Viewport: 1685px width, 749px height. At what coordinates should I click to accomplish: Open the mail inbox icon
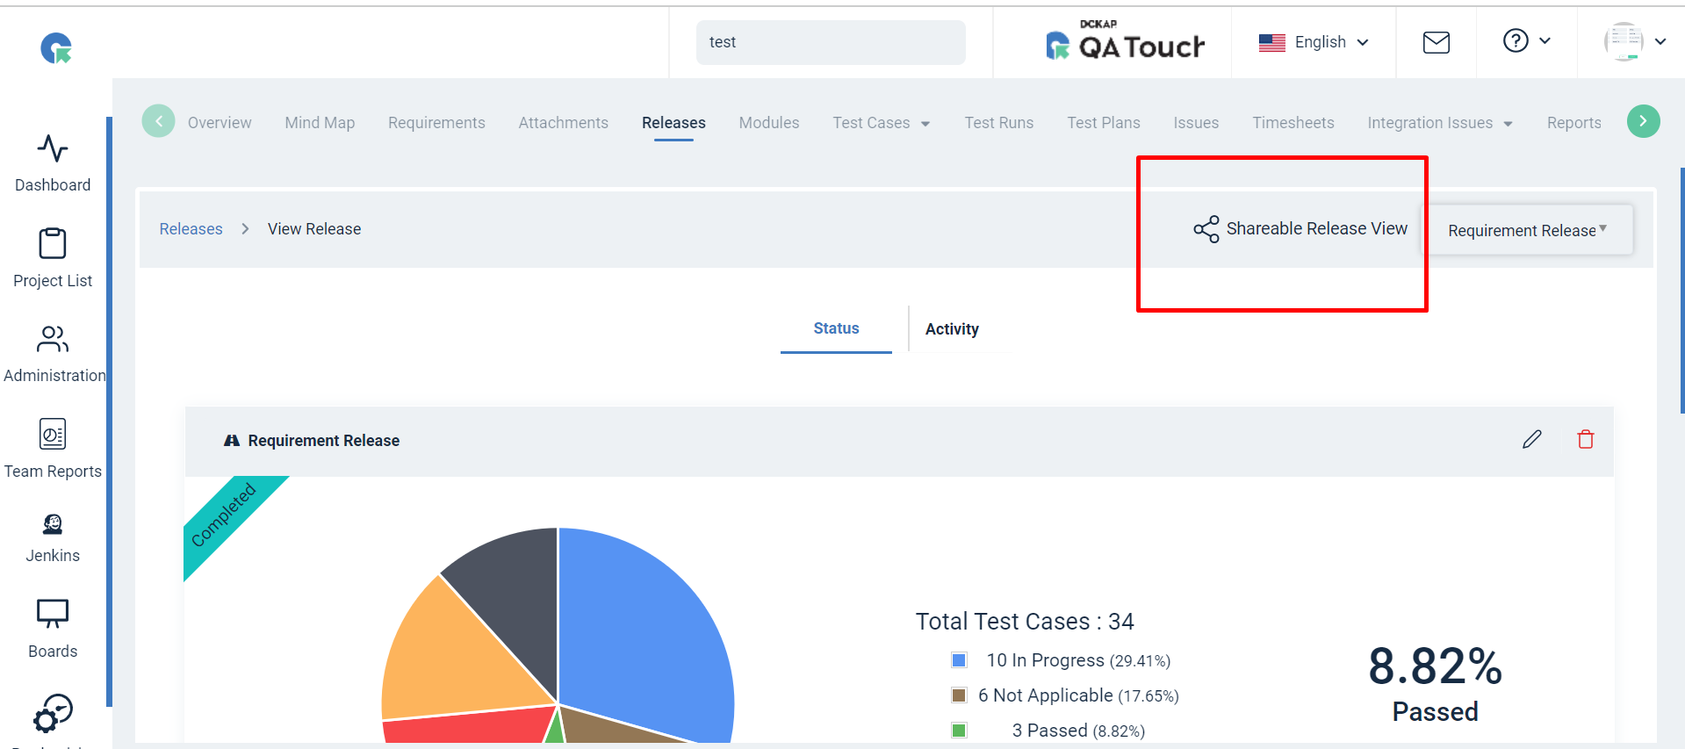point(1437,42)
